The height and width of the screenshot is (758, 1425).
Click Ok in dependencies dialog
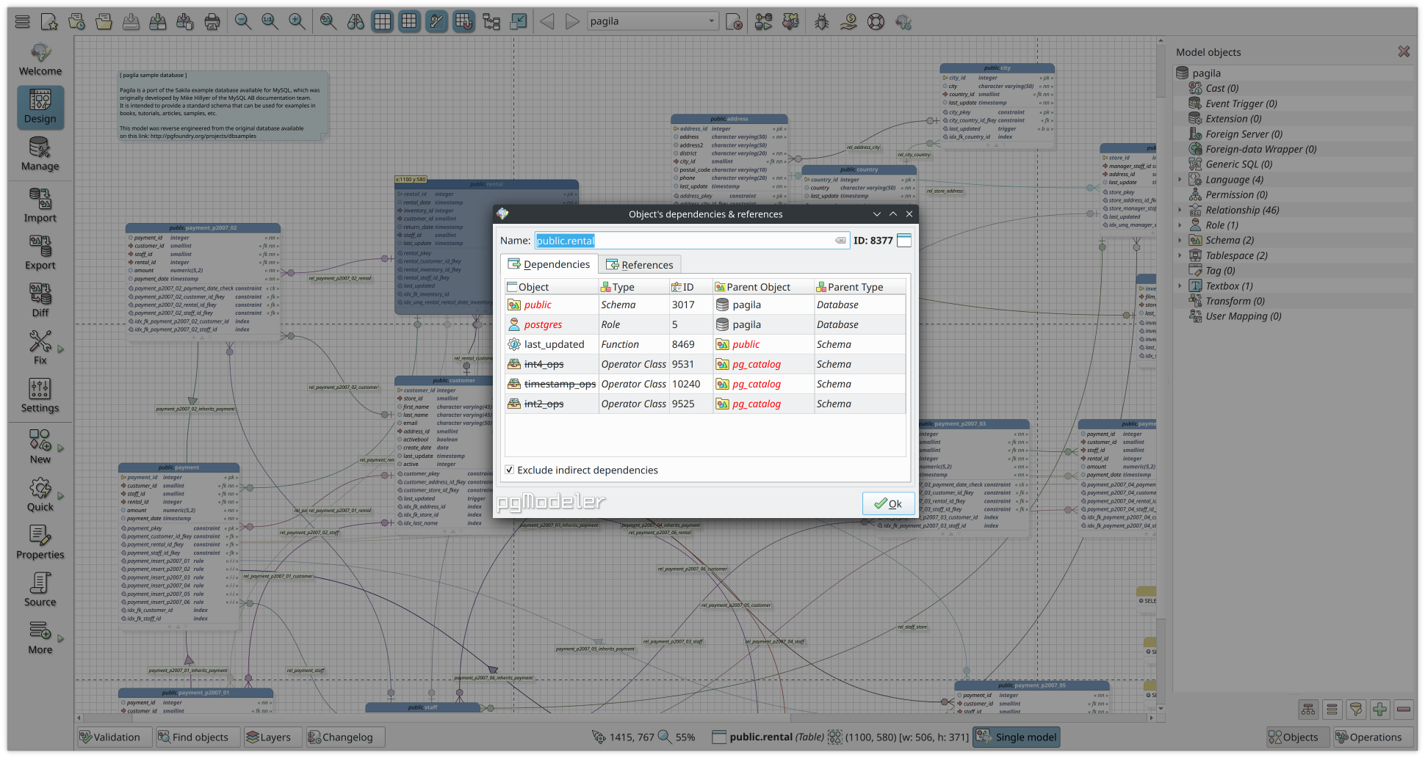point(888,503)
